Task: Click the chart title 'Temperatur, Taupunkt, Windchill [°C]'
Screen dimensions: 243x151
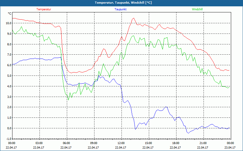Action: pyautogui.click(x=123, y=3)
